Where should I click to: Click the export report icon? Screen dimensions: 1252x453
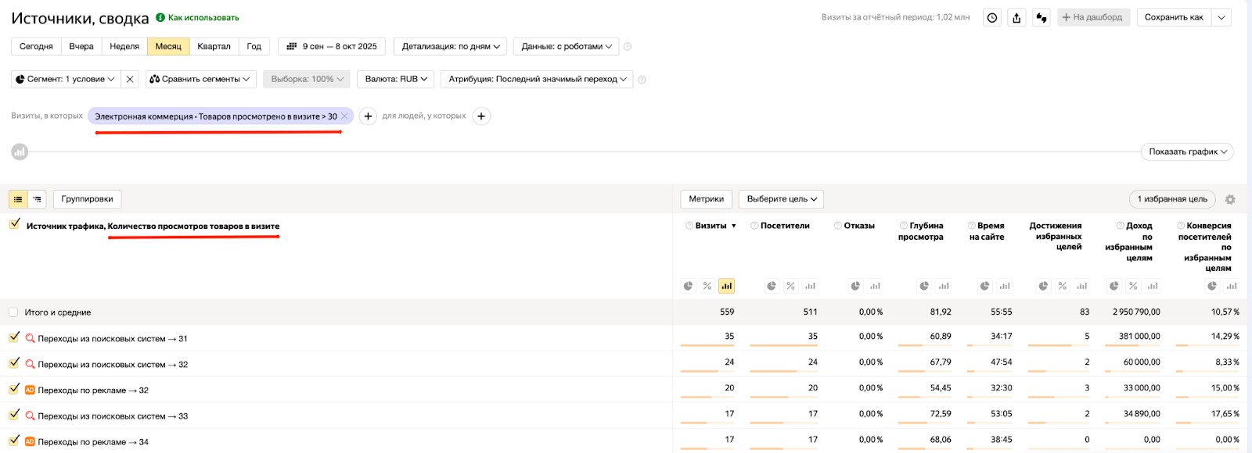coord(1016,17)
